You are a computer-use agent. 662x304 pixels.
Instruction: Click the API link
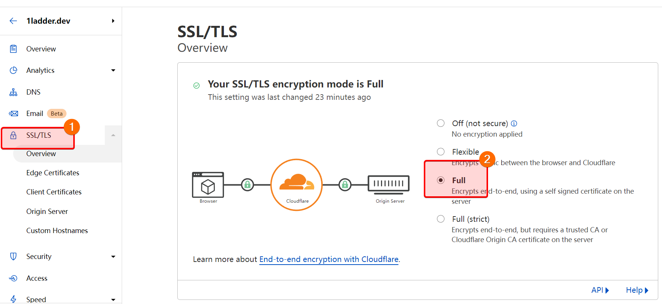coord(600,290)
